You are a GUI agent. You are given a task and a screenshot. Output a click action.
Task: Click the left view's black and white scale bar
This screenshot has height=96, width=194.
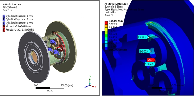click(50, 88)
